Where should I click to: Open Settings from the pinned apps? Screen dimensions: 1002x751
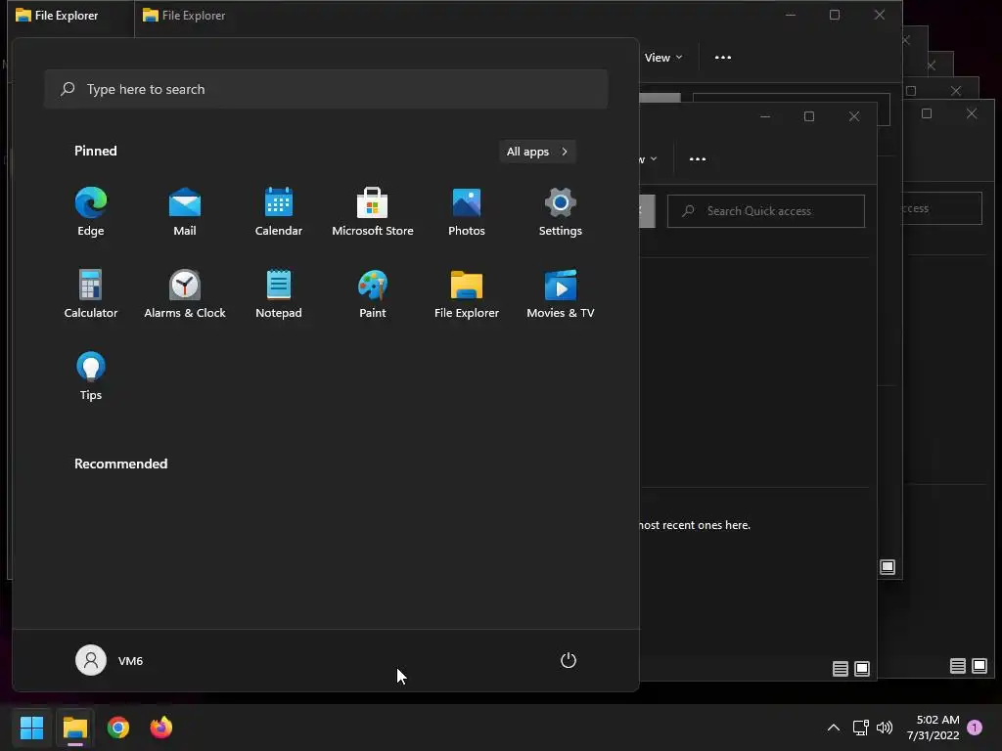(561, 212)
